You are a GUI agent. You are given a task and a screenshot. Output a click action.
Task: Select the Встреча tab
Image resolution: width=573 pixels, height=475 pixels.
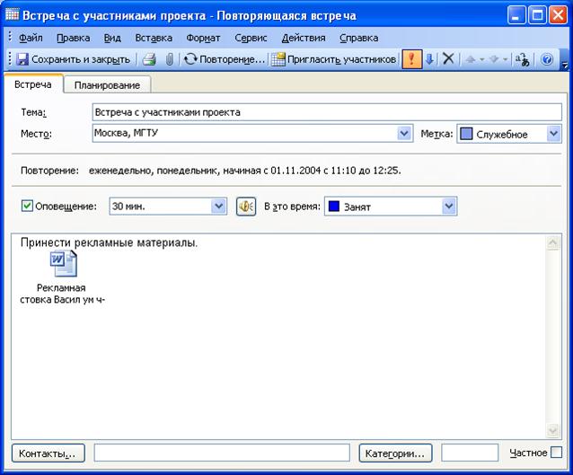33,84
